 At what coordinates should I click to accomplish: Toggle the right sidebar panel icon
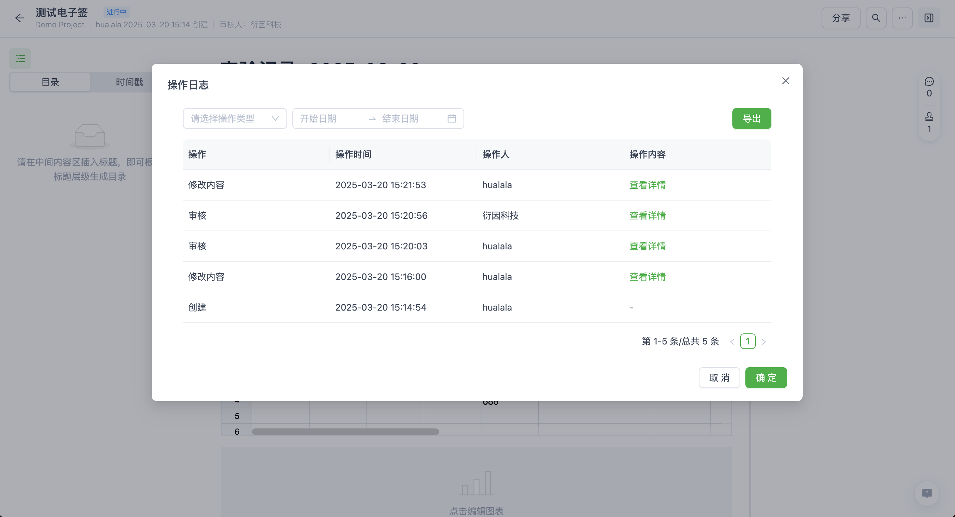pos(929,18)
